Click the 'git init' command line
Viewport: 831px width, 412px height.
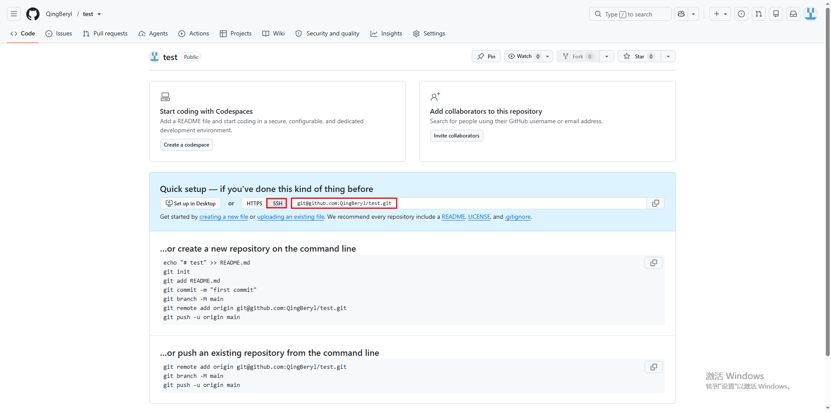click(x=177, y=271)
